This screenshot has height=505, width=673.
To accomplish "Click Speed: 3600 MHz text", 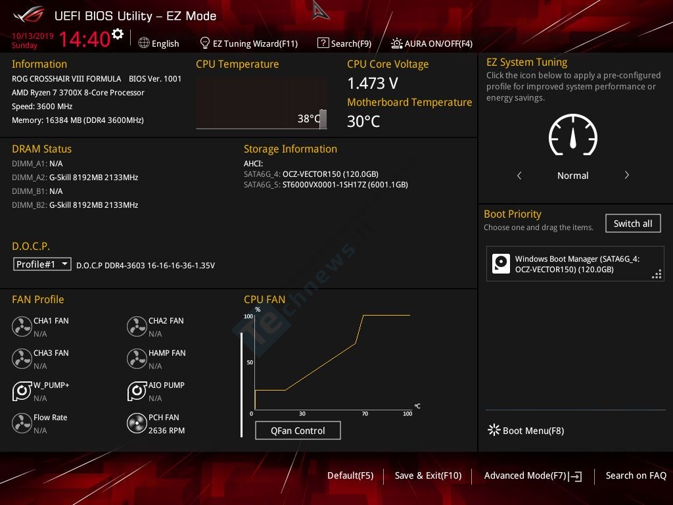I will (42, 106).
